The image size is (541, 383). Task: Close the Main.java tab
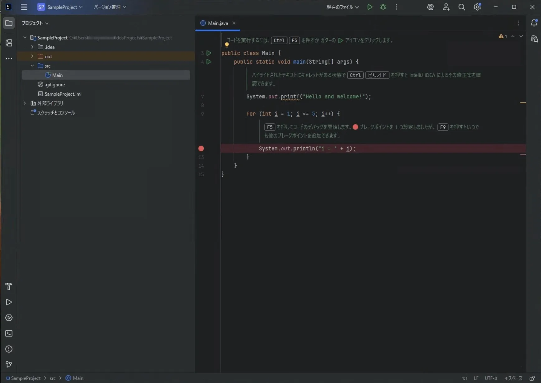point(234,23)
